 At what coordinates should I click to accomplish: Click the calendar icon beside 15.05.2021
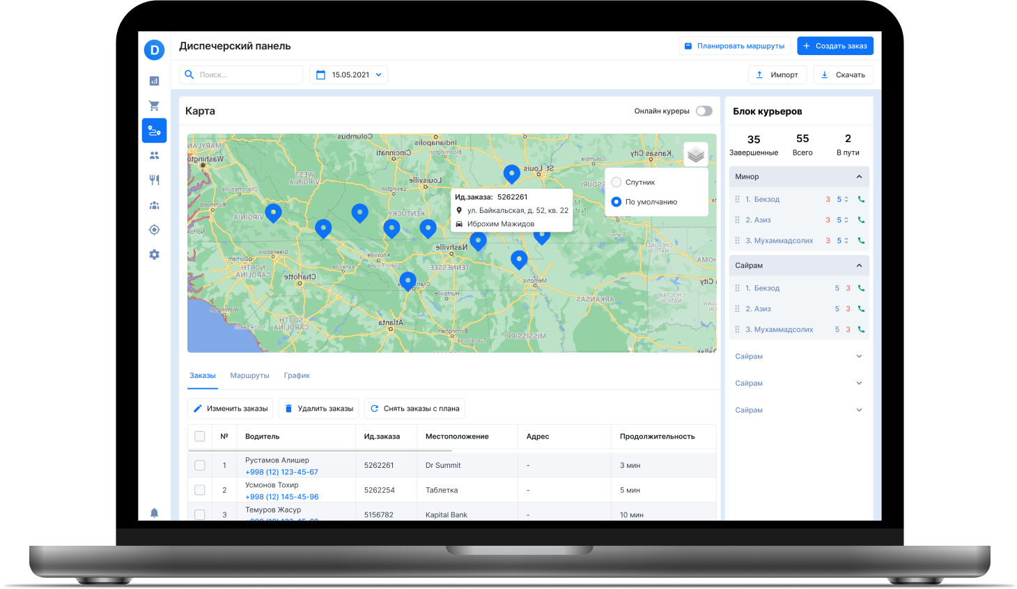click(320, 74)
